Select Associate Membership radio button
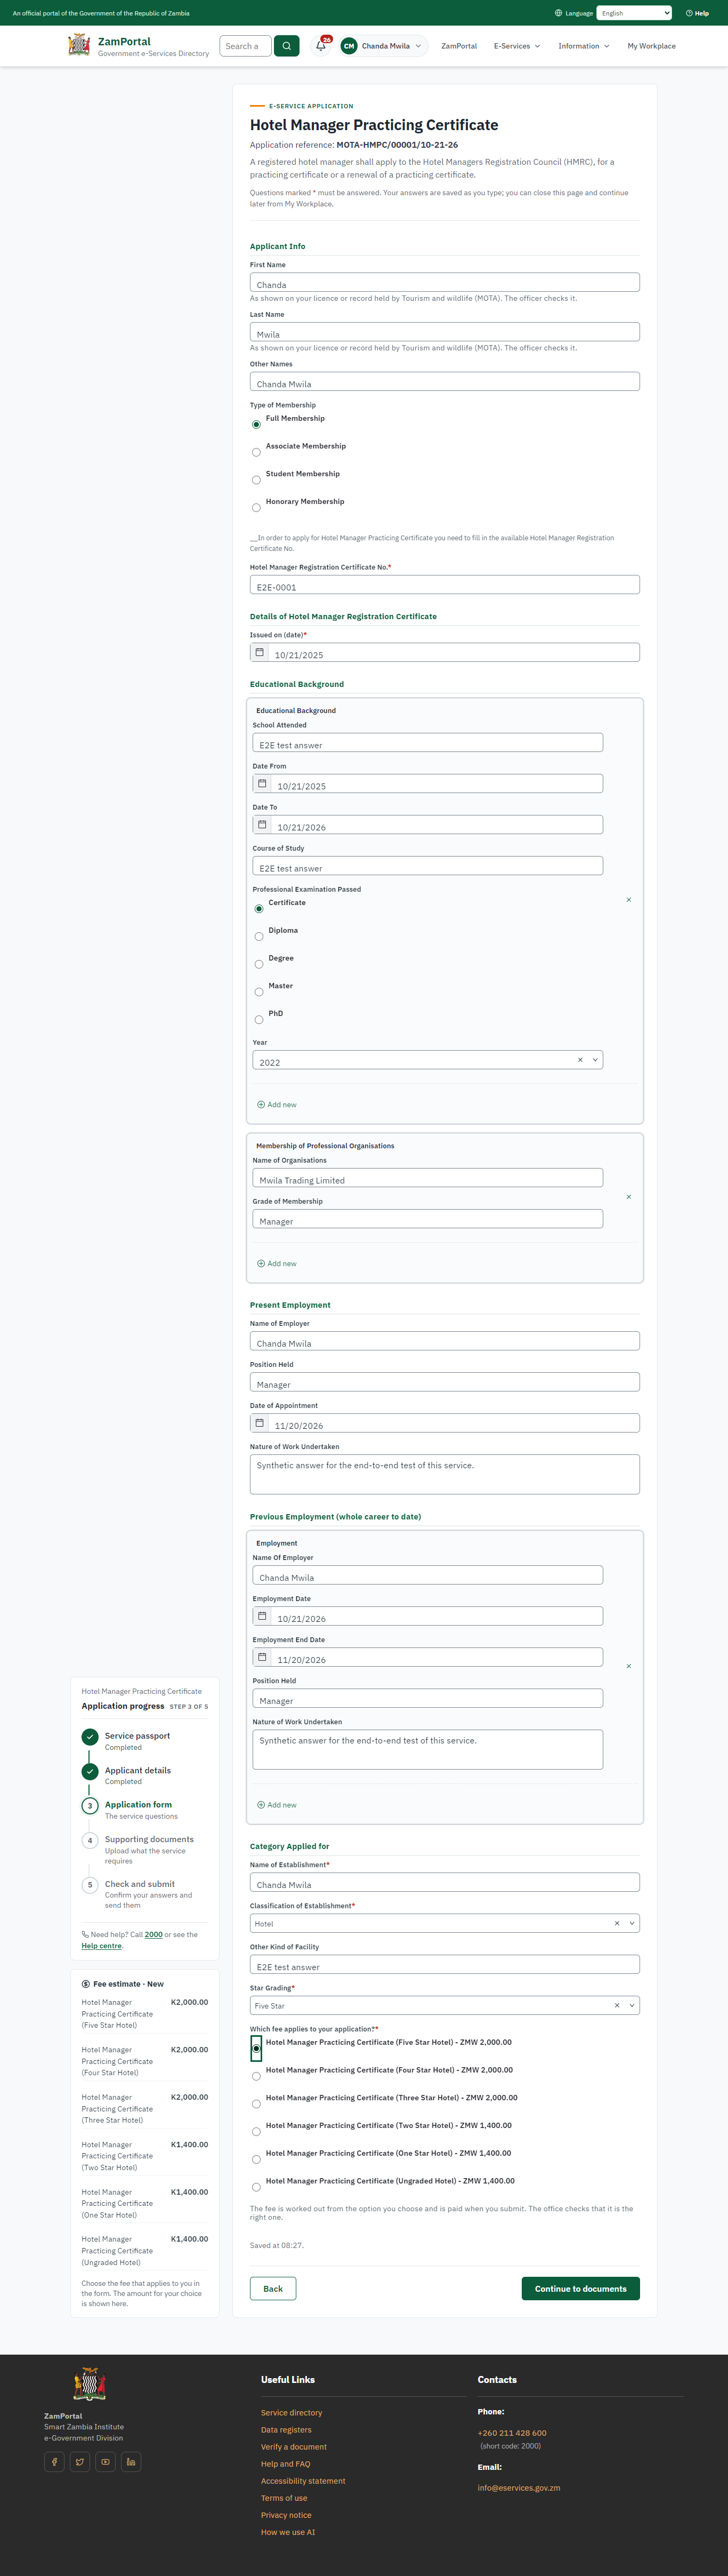The image size is (728, 2576). 257,452
